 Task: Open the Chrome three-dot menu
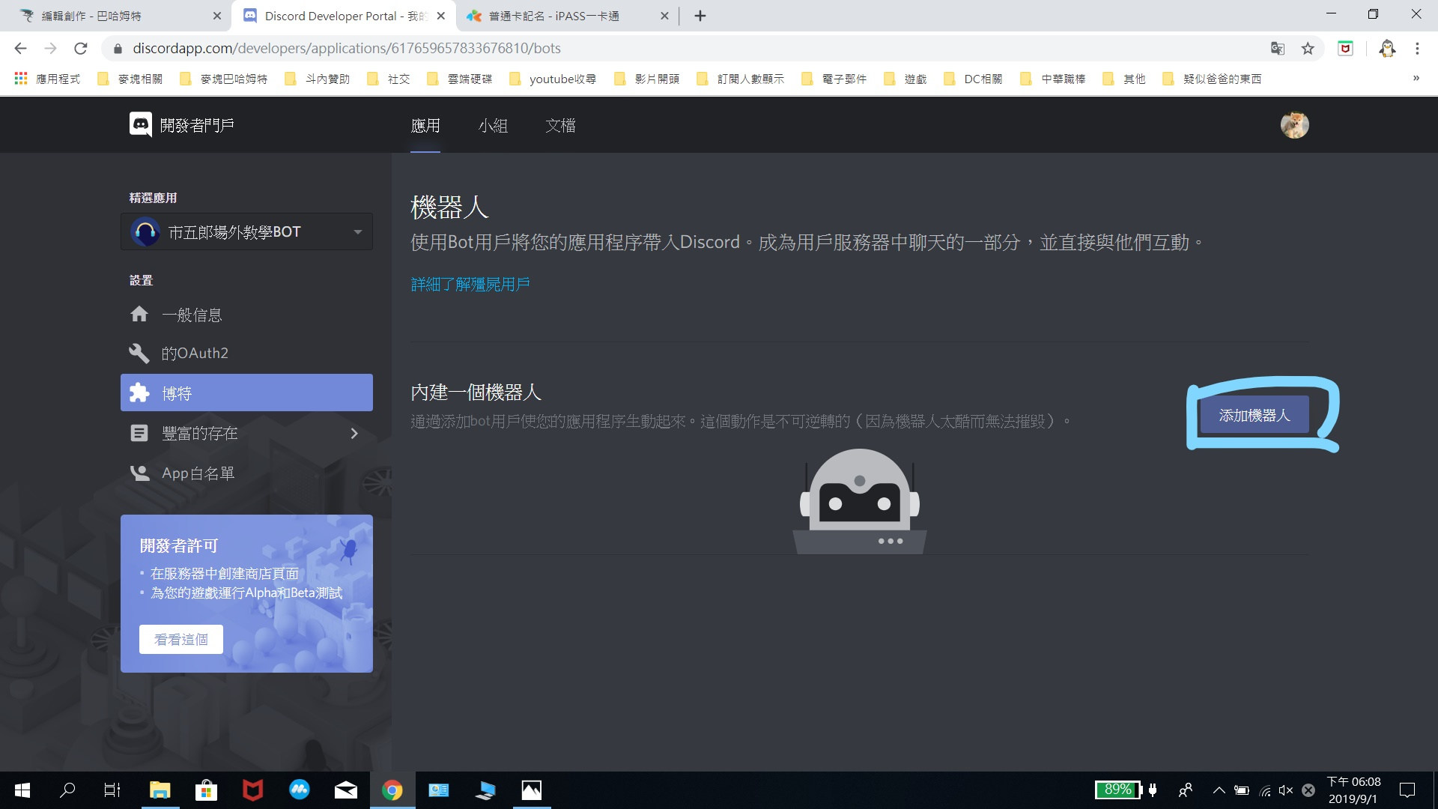click(1417, 49)
